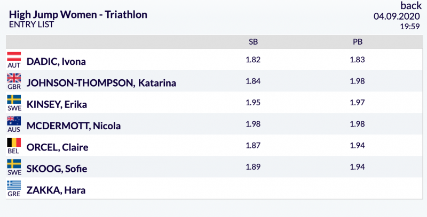Image resolution: width=427 pixels, height=217 pixels.
Task: Select KINSEY, Erika name
Action: (x=57, y=104)
